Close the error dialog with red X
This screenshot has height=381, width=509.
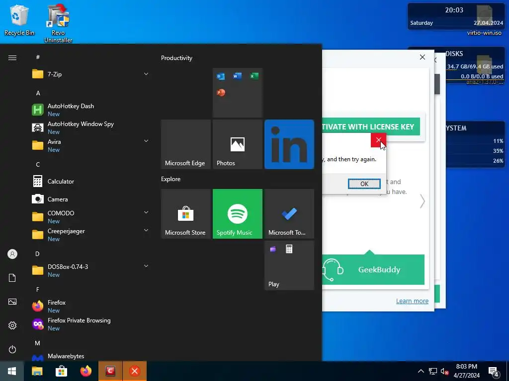(x=378, y=140)
